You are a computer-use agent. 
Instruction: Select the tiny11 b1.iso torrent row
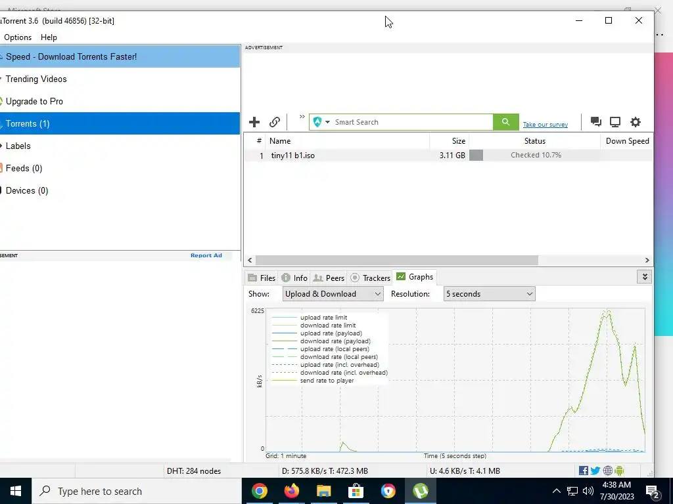pos(448,155)
